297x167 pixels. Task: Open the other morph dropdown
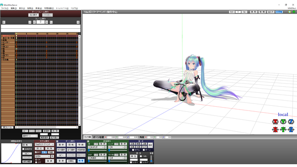click(x=117, y=158)
